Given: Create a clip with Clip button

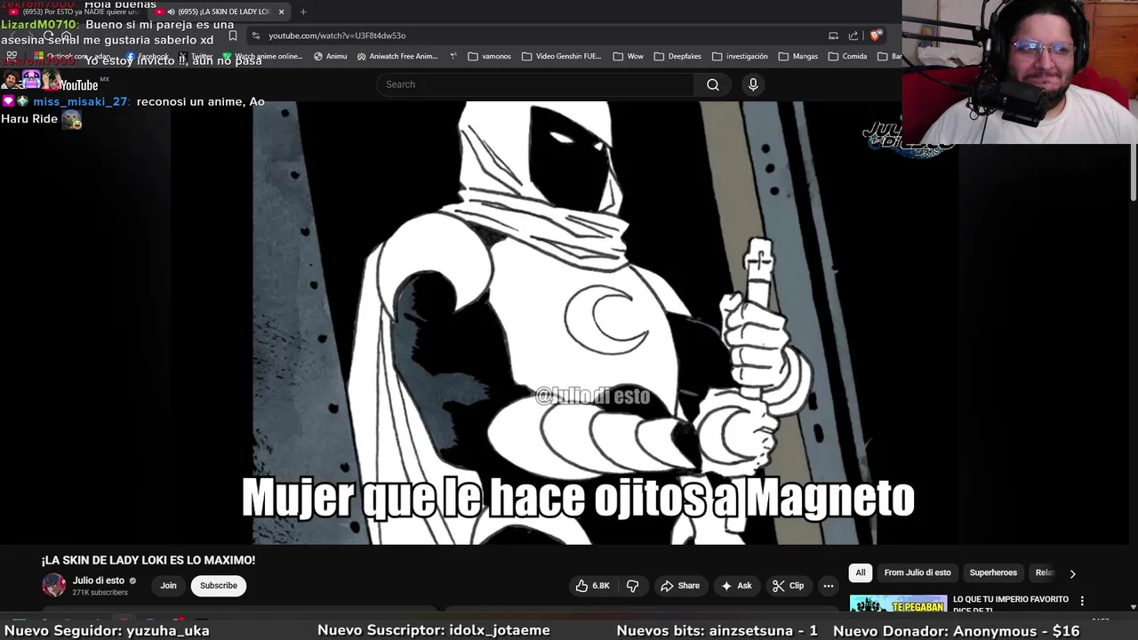Looking at the screenshot, I should [789, 586].
